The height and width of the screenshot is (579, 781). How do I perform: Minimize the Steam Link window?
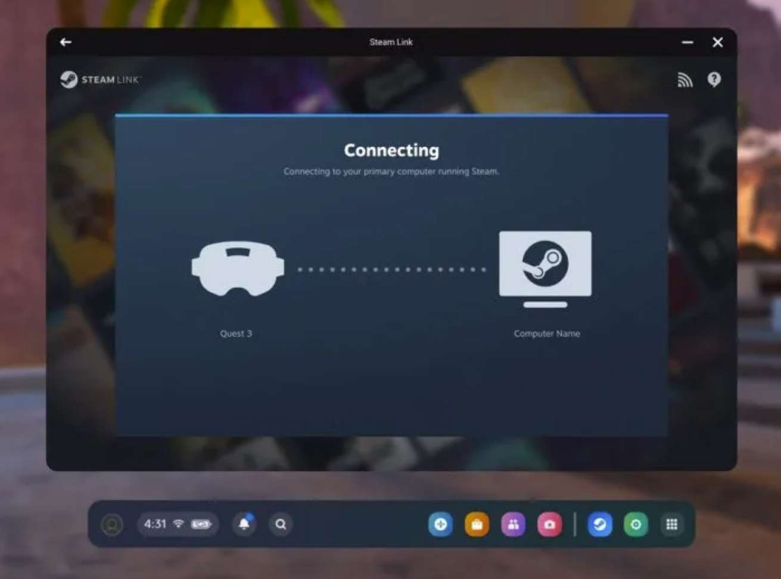[687, 42]
